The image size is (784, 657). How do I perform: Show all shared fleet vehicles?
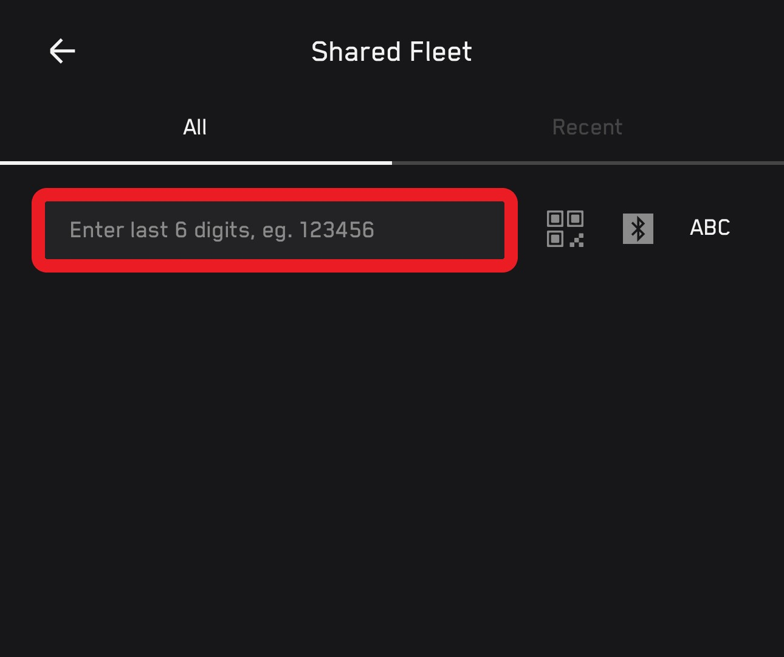(x=195, y=127)
